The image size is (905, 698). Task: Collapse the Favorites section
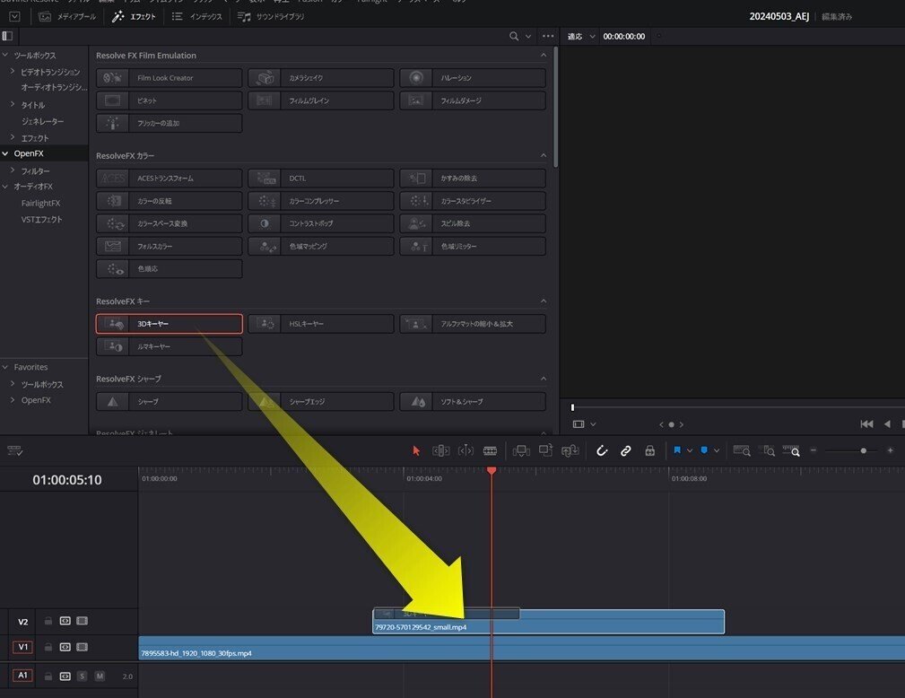click(x=5, y=367)
